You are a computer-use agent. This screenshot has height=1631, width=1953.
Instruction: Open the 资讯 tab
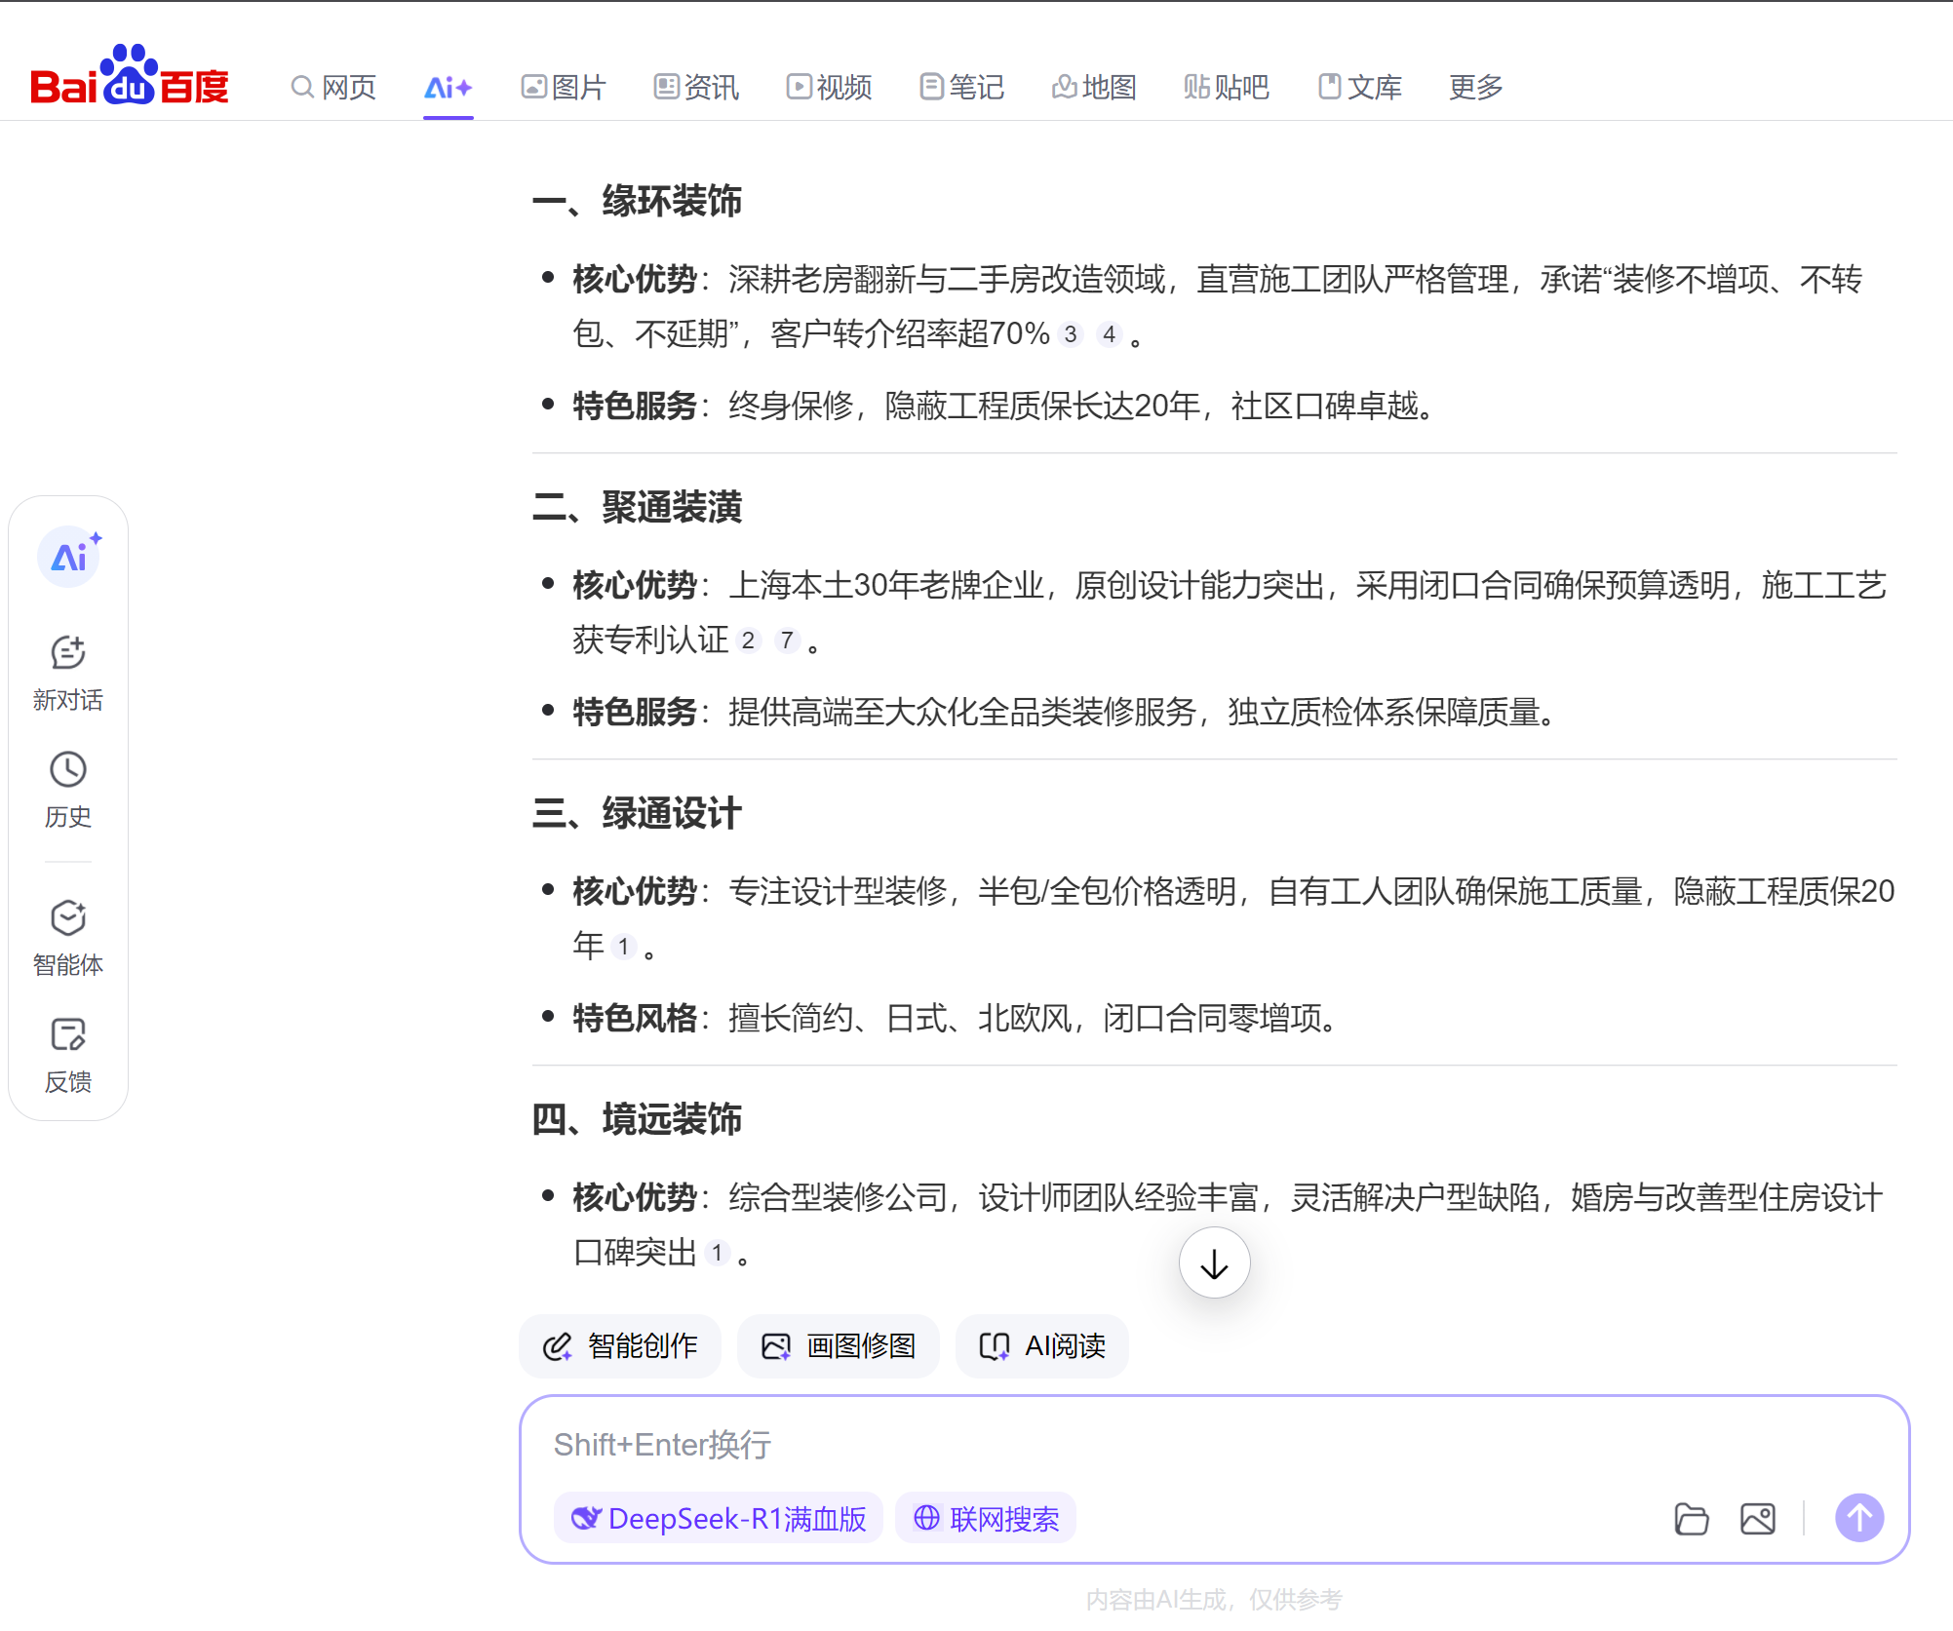click(x=696, y=88)
